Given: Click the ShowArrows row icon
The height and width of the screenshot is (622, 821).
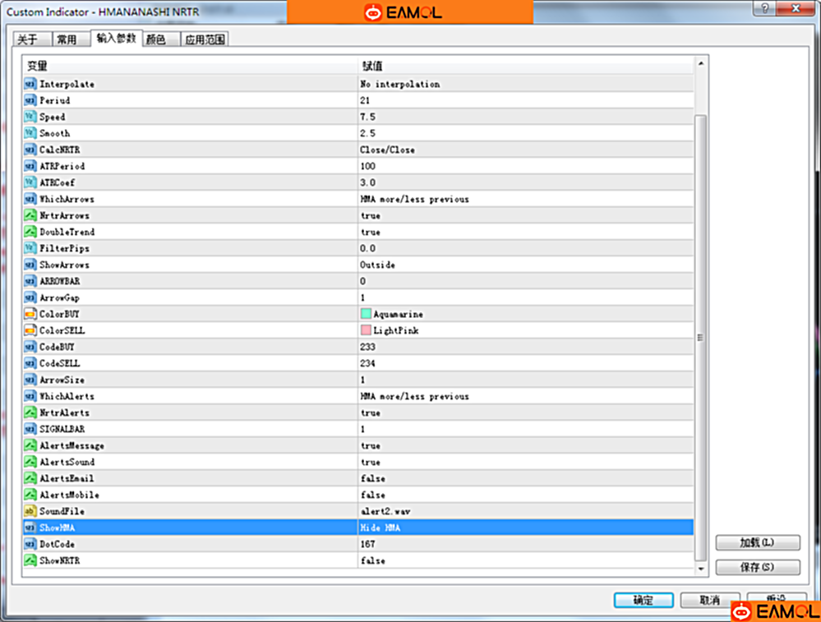Looking at the screenshot, I should pos(30,265).
